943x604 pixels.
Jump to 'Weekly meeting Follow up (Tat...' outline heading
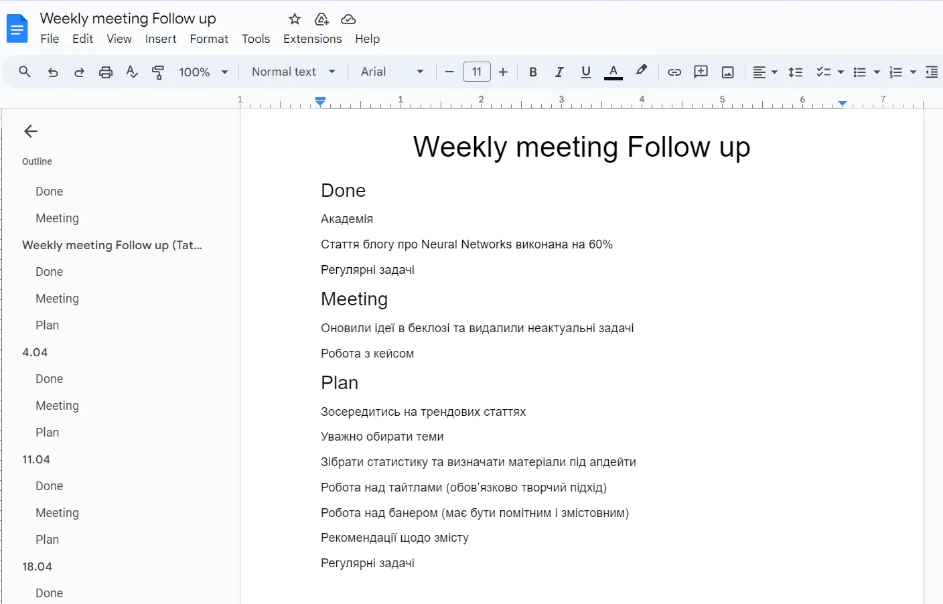[112, 245]
